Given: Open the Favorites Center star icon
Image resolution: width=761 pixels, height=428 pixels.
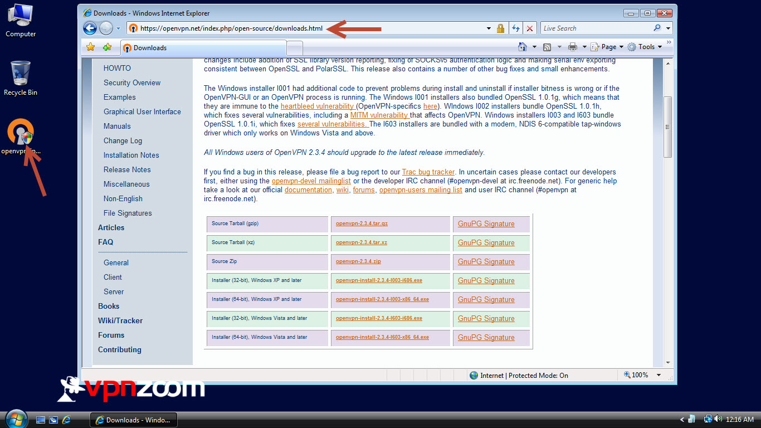Looking at the screenshot, I should 90,47.
